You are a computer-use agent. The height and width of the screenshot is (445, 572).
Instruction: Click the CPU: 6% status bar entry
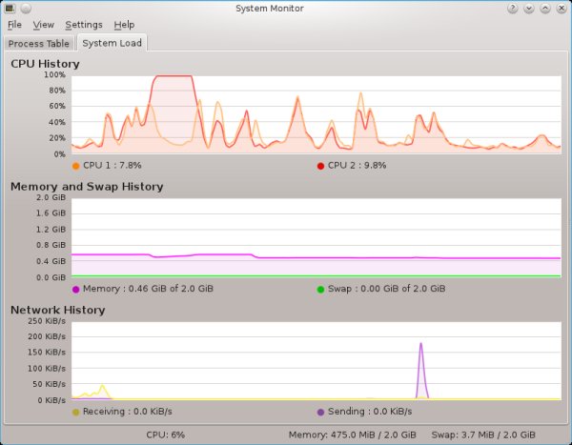(166, 435)
